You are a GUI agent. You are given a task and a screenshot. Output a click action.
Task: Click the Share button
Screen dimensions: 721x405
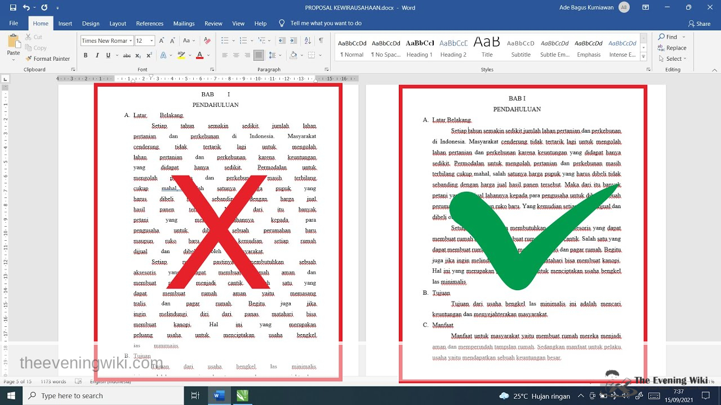click(x=700, y=24)
